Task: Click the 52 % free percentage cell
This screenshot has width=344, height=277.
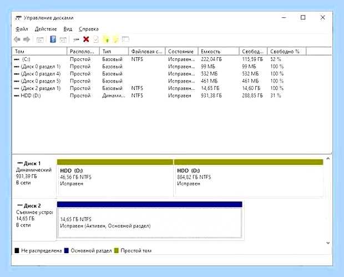Action: click(x=276, y=59)
